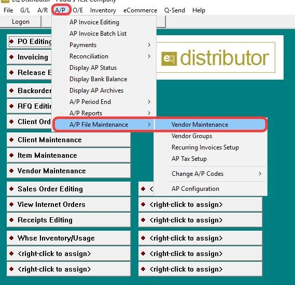Open the Inventory menu
The width and height of the screenshot is (295, 285).
(x=103, y=10)
